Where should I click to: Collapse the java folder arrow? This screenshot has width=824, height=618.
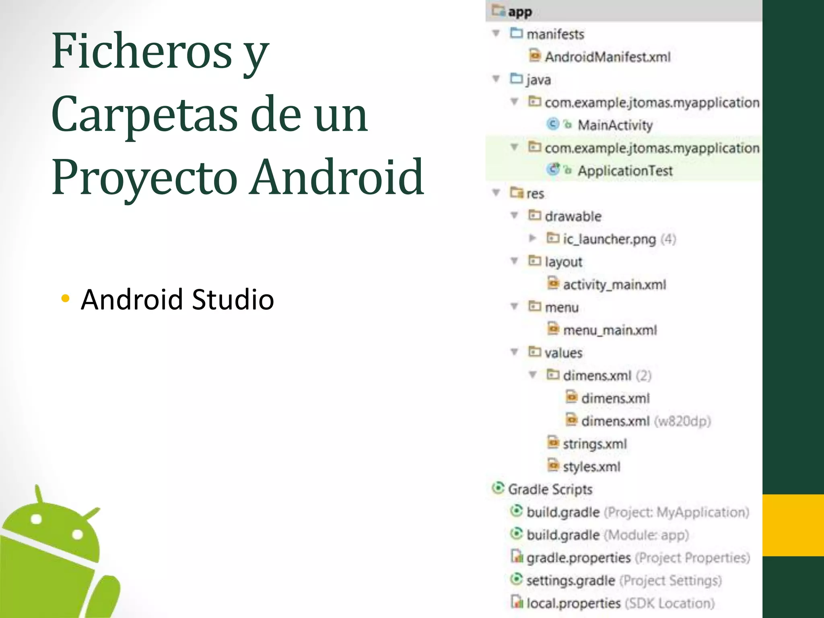[496, 79]
